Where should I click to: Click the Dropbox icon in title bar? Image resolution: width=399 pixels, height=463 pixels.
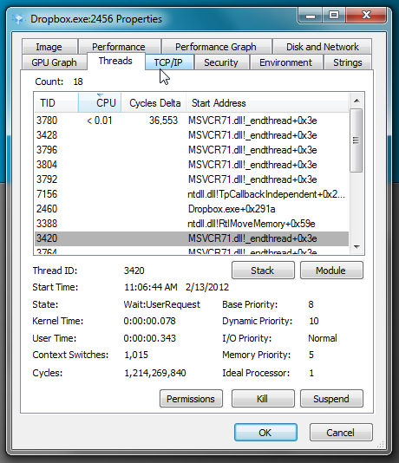click(18, 19)
